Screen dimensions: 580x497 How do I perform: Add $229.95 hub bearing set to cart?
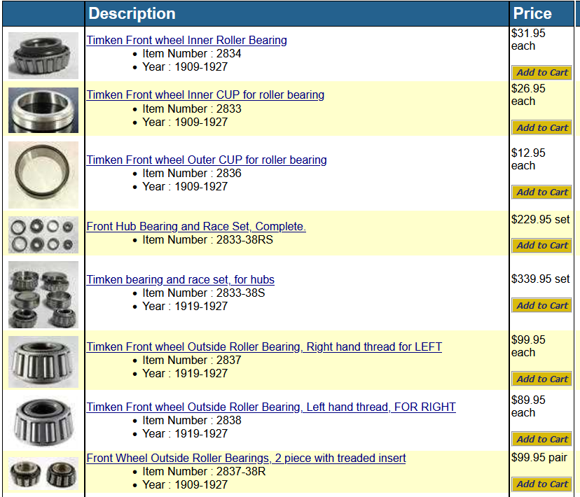[541, 246]
